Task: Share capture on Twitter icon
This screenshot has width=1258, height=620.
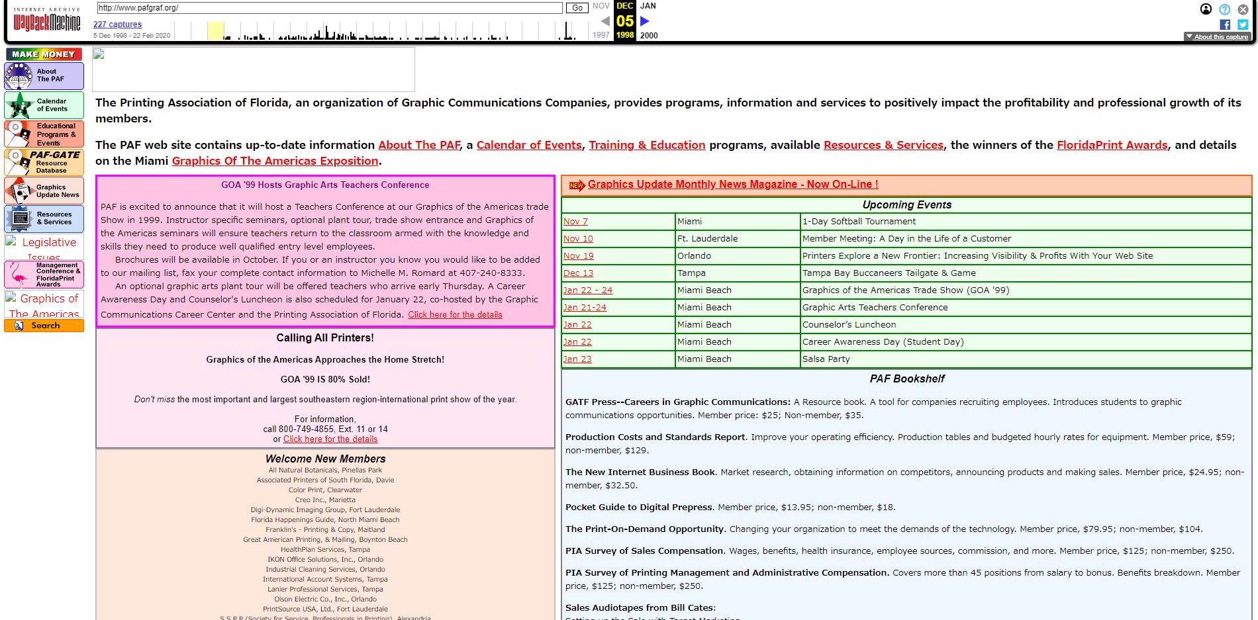Action: click(x=1243, y=24)
